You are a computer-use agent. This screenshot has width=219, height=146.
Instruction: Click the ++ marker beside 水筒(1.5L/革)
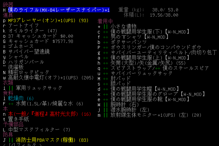[10, 104]
